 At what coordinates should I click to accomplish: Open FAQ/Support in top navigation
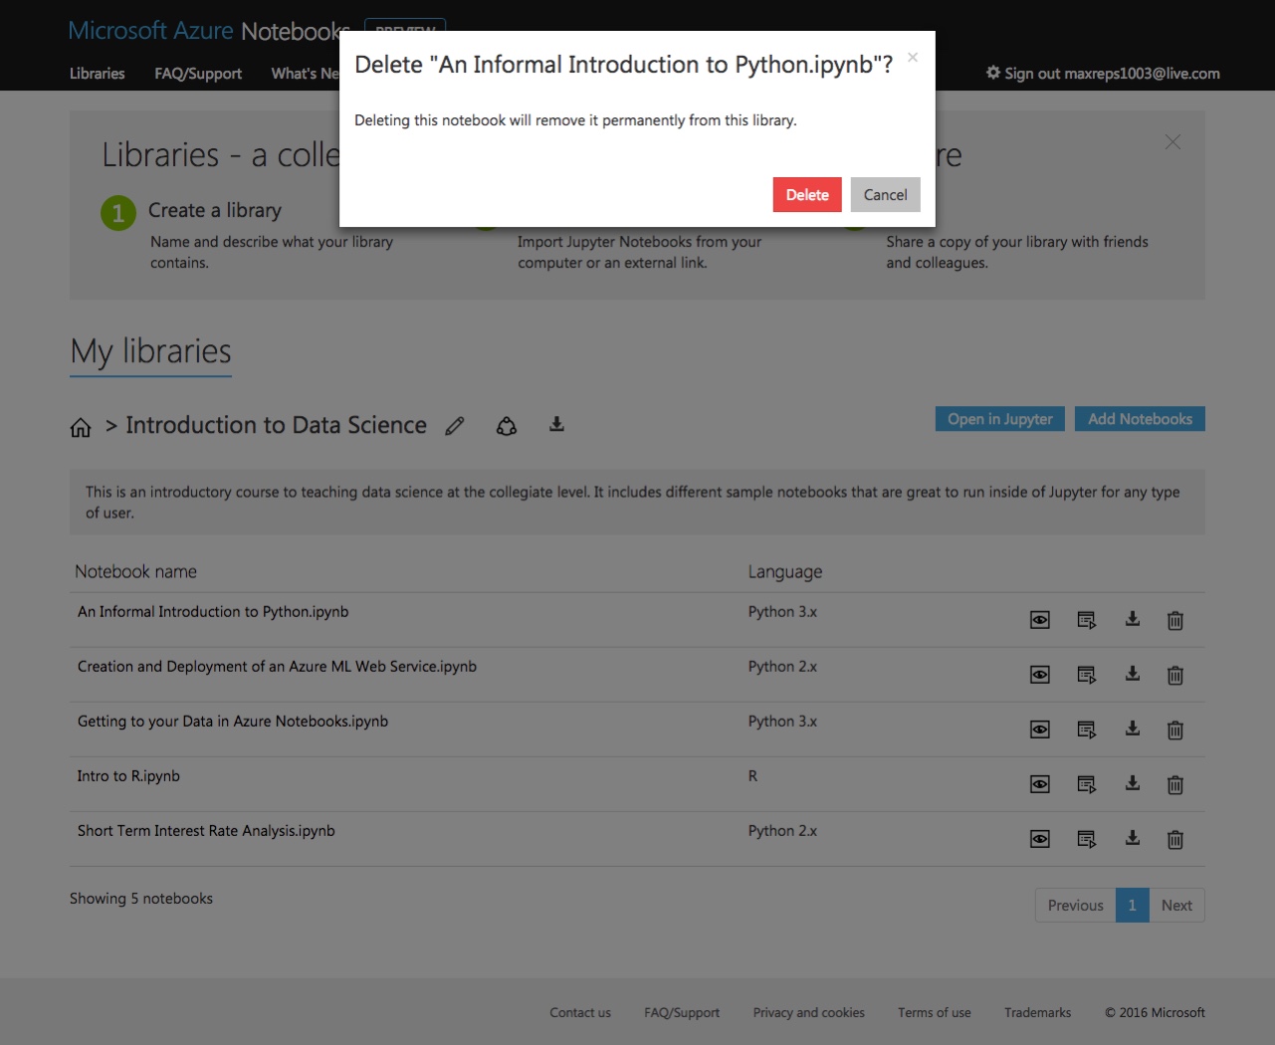click(x=198, y=74)
